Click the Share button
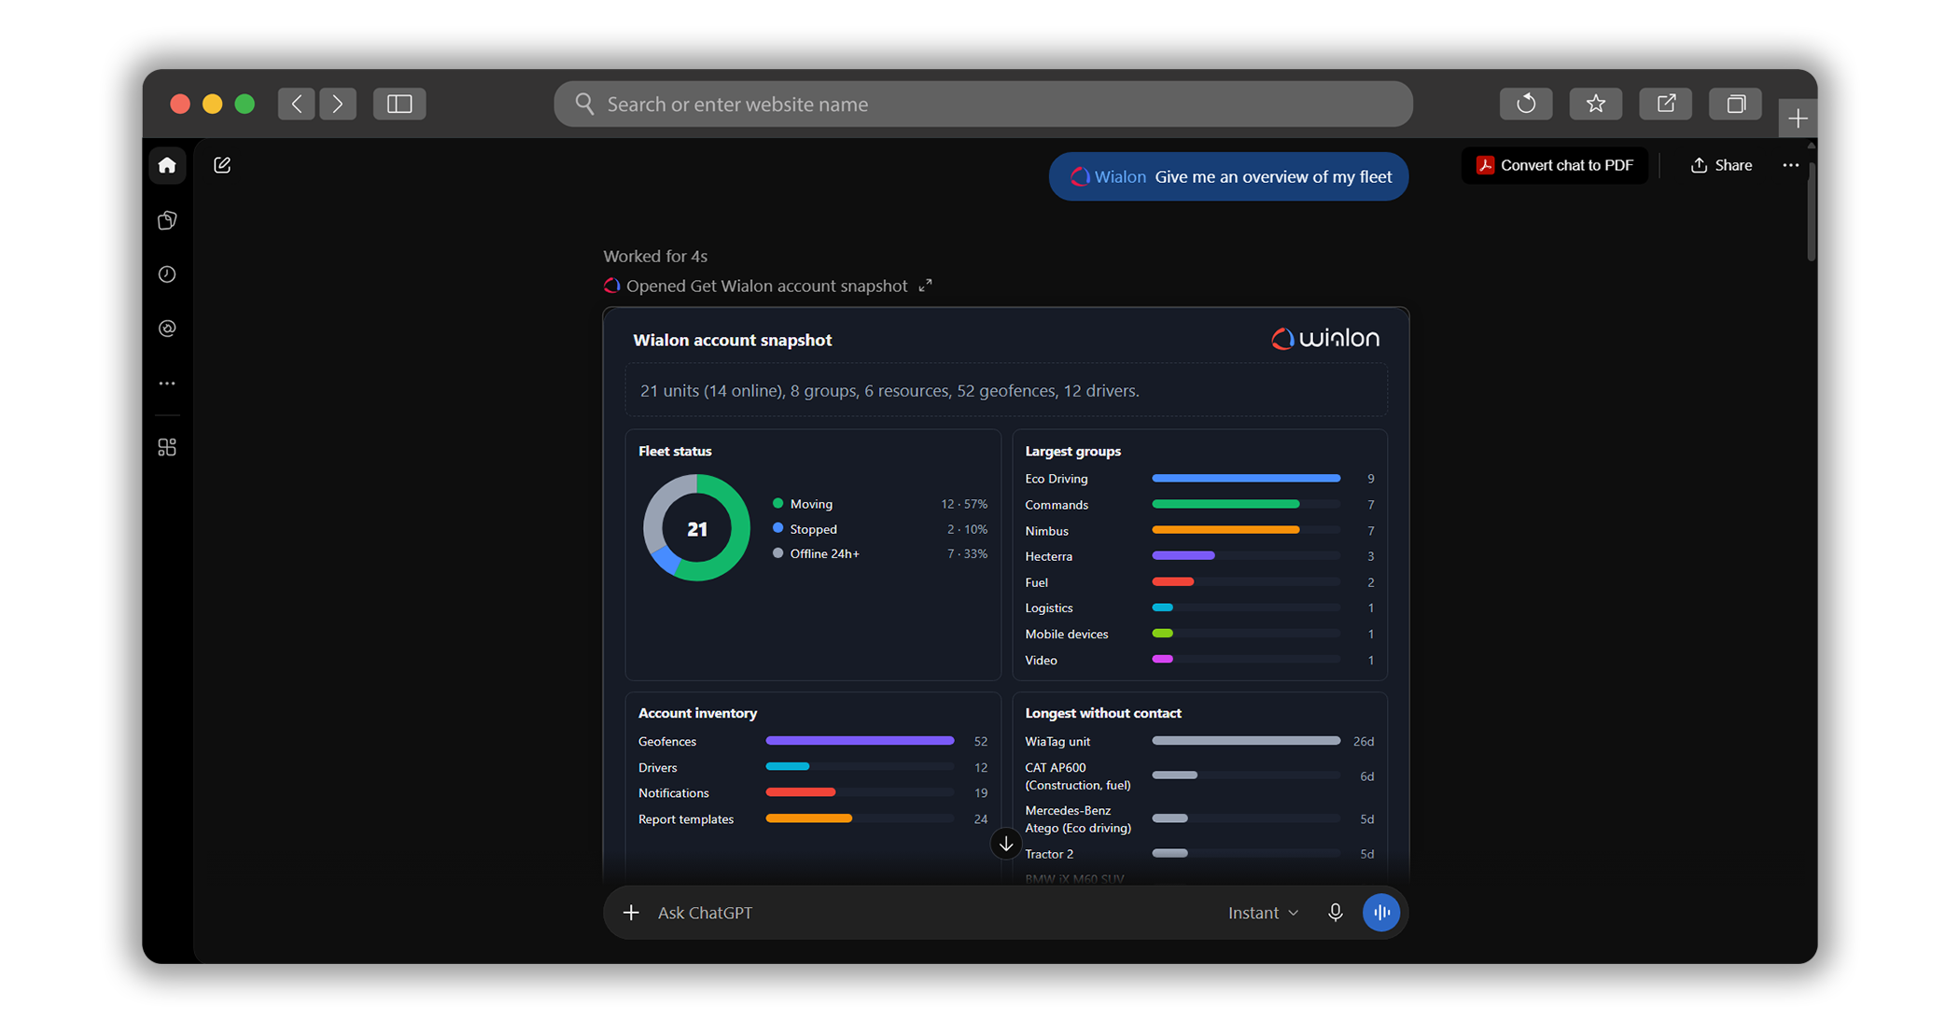The image size is (1960, 1034). (x=1721, y=165)
